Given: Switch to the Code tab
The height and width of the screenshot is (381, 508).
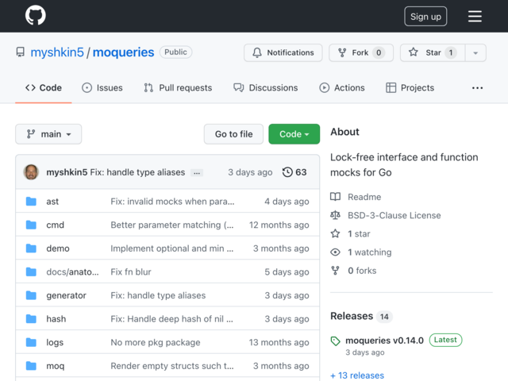Looking at the screenshot, I should tap(44, 88).
